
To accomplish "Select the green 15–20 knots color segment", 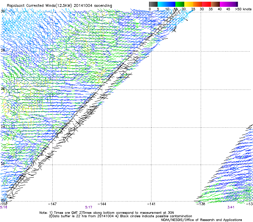I will (x=180, y=4).
